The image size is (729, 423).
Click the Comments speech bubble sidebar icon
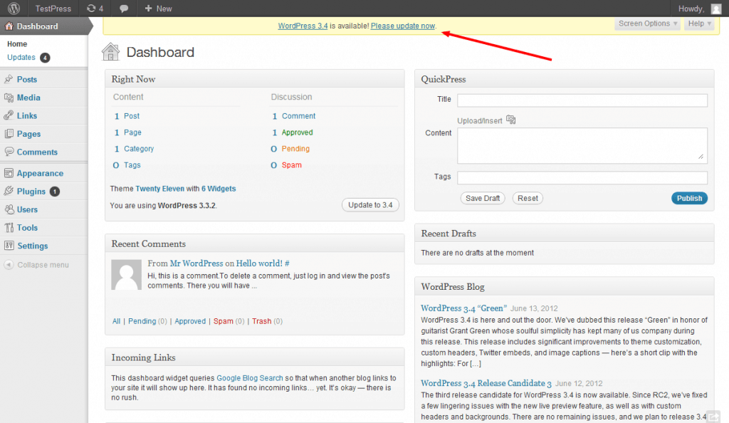(9, 152)
